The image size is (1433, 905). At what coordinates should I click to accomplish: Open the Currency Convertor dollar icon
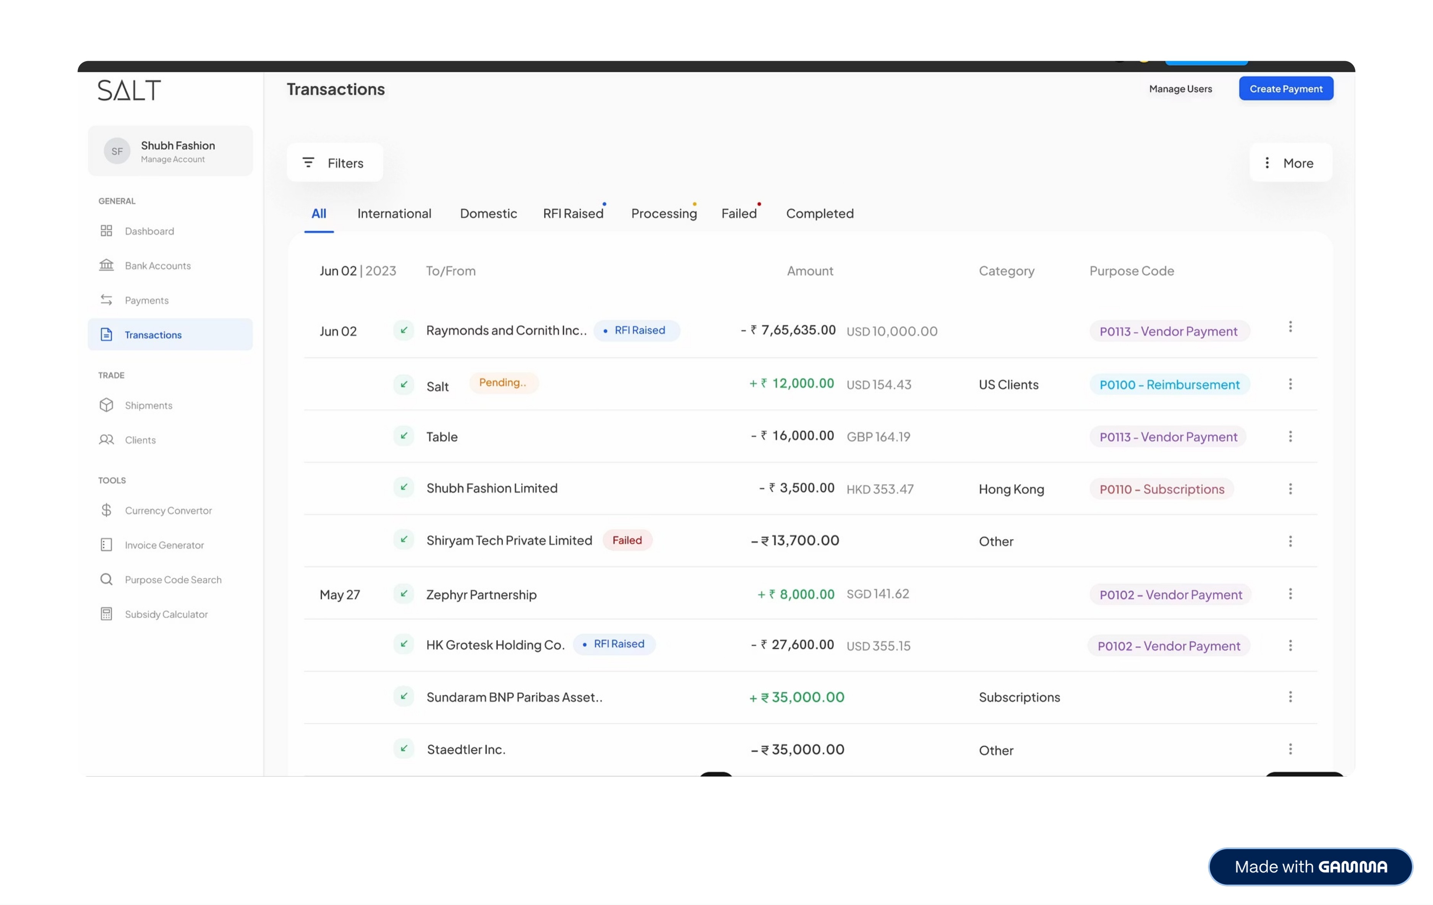[x=106, y=510]
